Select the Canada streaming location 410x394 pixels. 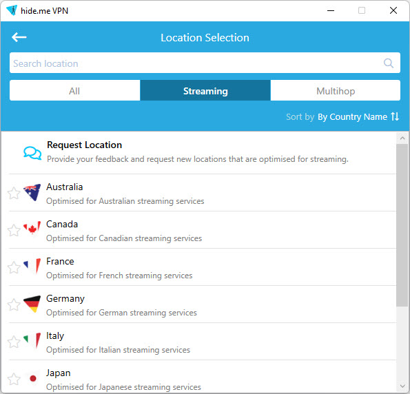pos(203,230)
